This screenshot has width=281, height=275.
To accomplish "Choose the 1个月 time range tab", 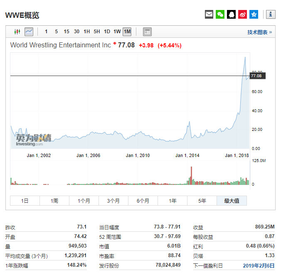I will pyautogui.click(x=84, y=201).
